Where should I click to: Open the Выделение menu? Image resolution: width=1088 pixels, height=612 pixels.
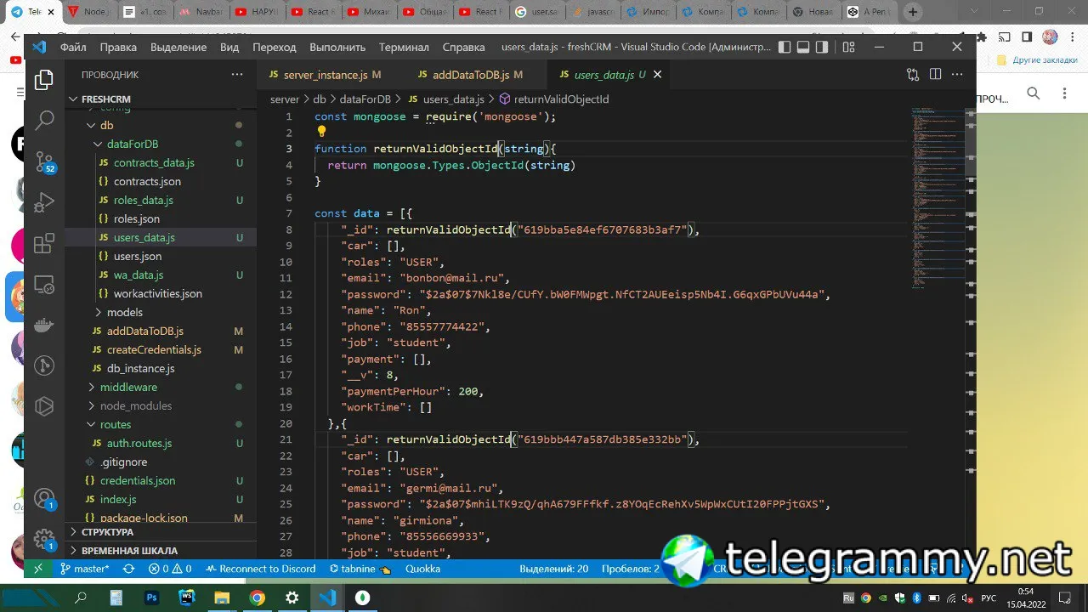pyautogui.click(x=178, y=48)
